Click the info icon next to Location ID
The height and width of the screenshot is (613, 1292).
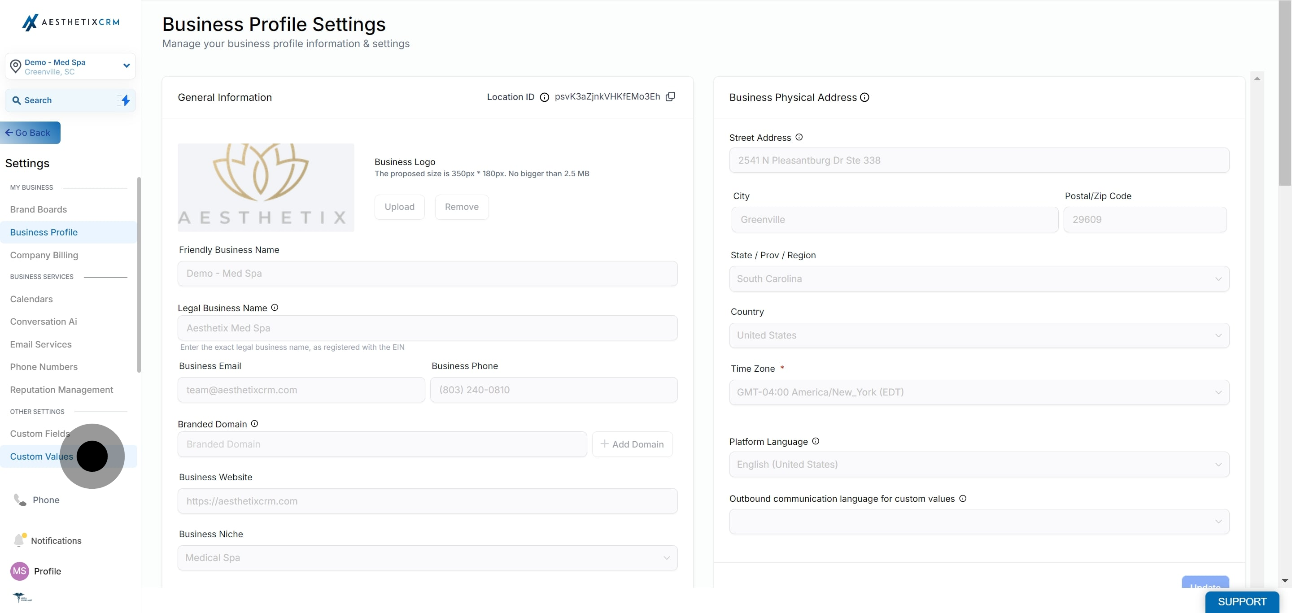(545, 97)
